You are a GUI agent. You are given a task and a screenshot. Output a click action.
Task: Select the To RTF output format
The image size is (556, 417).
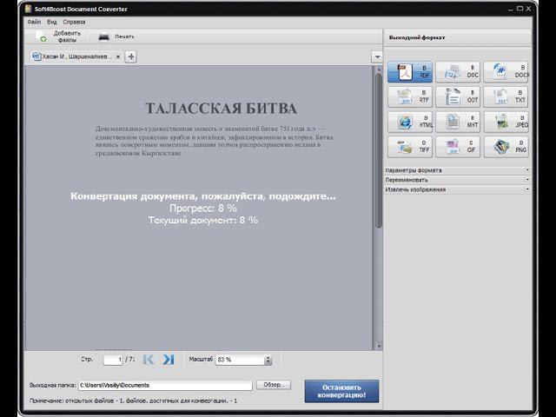tap(409, 96)
